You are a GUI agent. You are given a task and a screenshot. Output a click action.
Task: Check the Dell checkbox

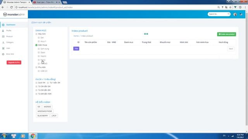[x=39, y=38]
